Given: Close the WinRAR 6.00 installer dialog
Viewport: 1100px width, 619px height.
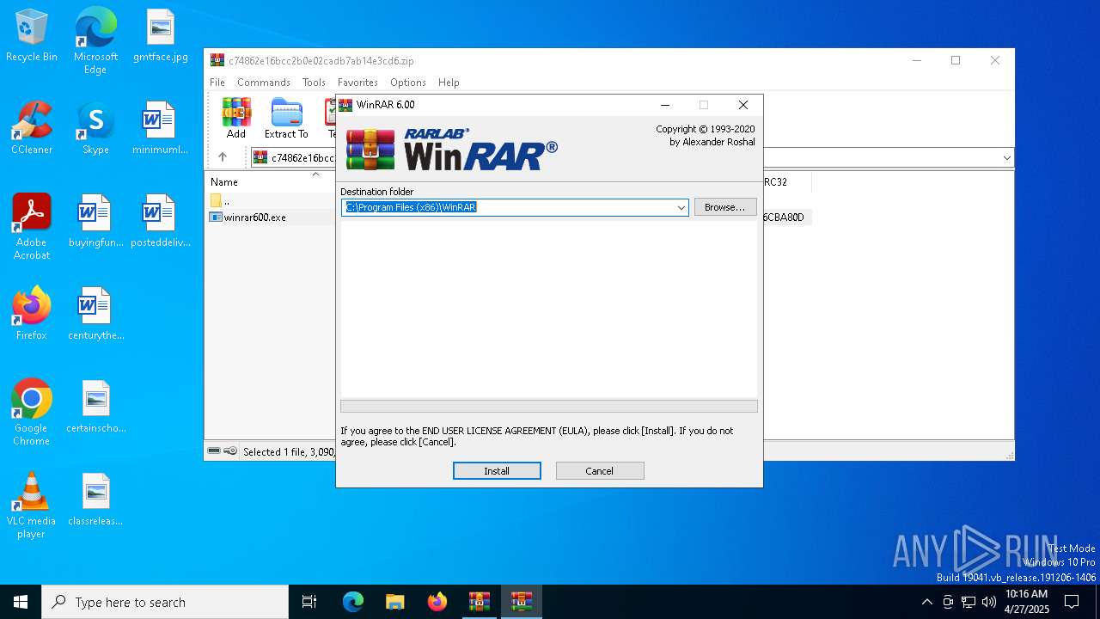Looking at the screenshot, I should tap(743, 105).
